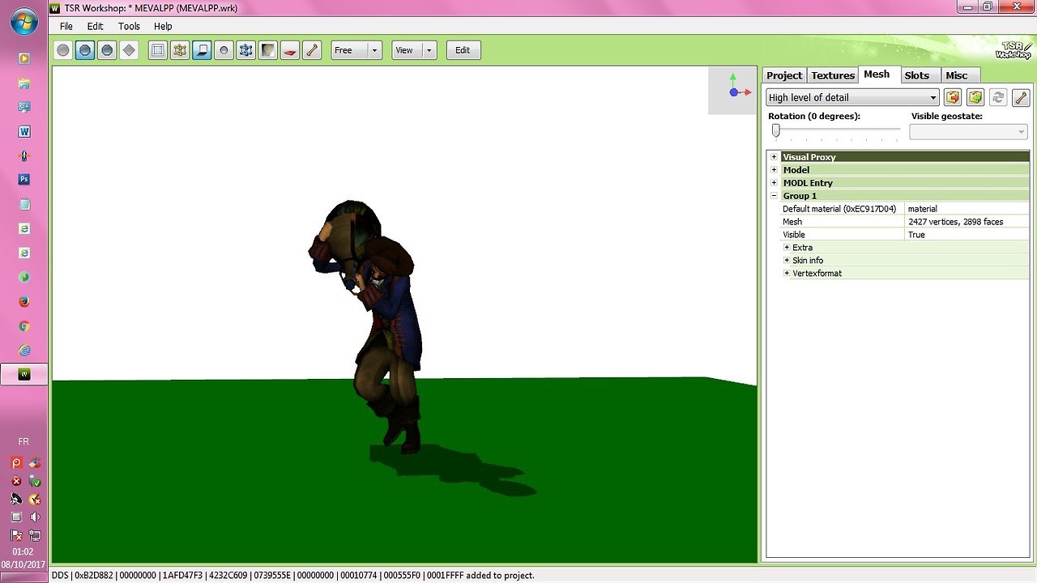
Task: Expand the Visual Proxy tree node
Action: (774, 157)
